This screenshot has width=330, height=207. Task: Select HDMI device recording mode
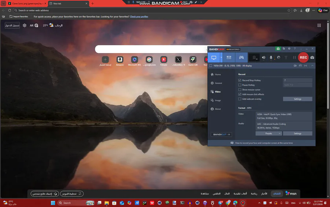click(x=229, y=57)
